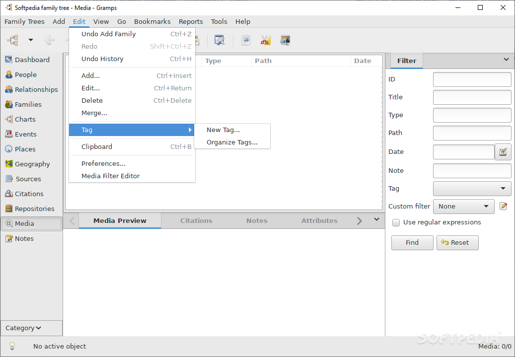515x357 pixels.
Task: Switch to the Attributes bottom tab
Action: [x=319, y=220]
